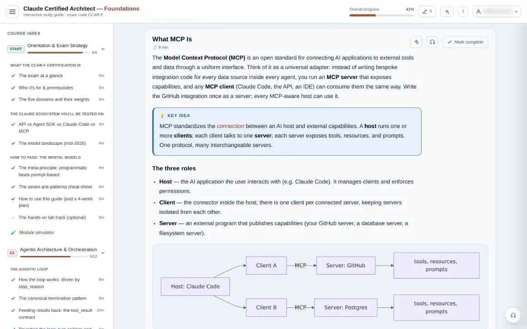
Task: Click the 41% progress value
Action: (x=410, y=10)
